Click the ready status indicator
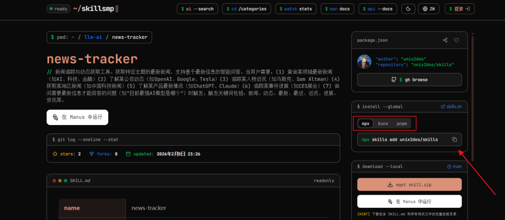This screenshot has width=505, height=220. coord(58,9)
